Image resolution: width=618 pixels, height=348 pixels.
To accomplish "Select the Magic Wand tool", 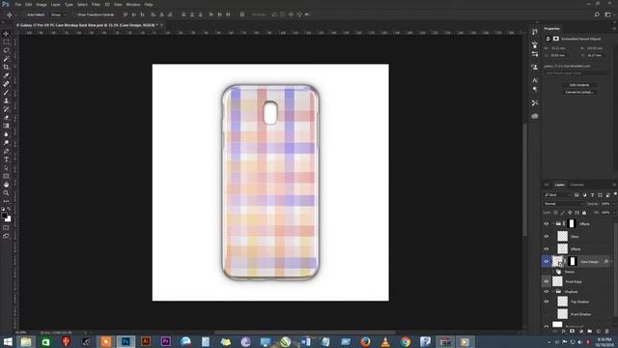I will pyautogui.click(x=6, y=59).
